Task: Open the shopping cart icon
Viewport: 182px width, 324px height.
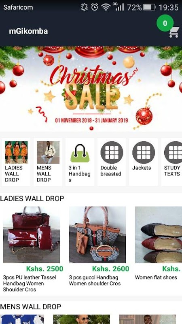Action: (174, 32)
